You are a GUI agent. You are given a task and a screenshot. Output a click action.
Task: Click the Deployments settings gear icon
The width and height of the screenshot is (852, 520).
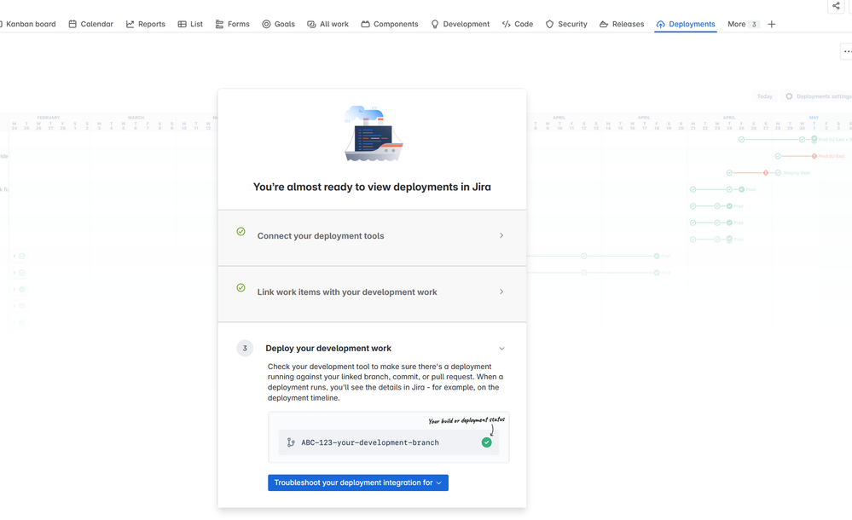[x=789, y=96]
